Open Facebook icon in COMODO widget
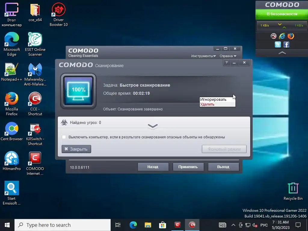308x231 pixels. [x=286, y=45]
